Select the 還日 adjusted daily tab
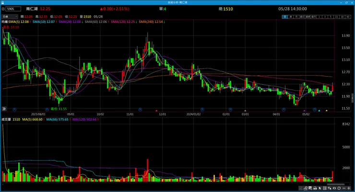The height and width of the screenshot is (192, 355). click(302, 17)
